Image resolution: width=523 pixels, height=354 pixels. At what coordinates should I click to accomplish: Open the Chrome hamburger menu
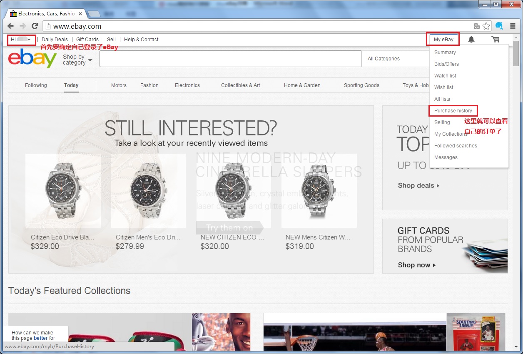click(513, 26)
